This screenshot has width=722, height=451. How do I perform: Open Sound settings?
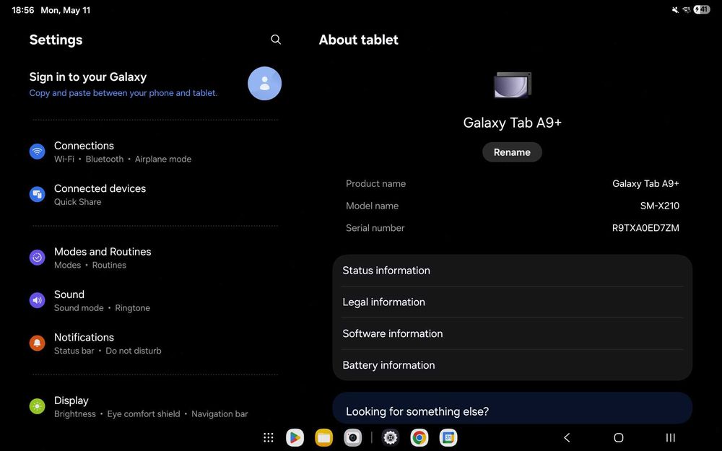[x=155, y=300]
